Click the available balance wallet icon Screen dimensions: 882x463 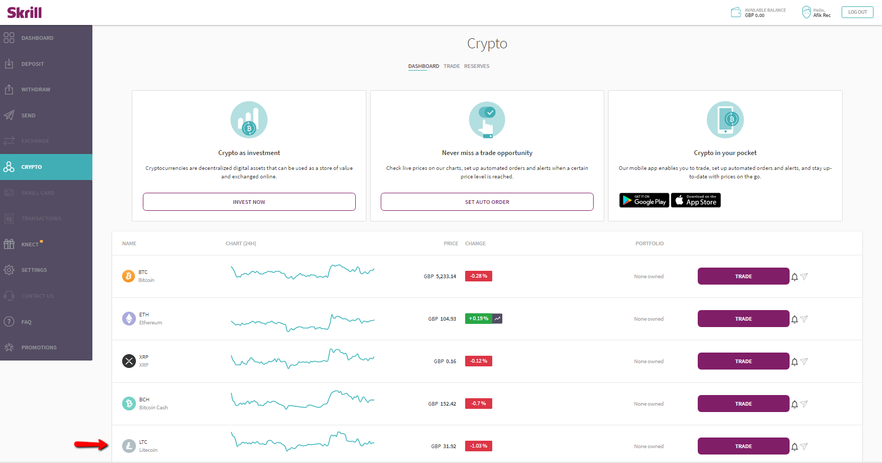point(736,12)
